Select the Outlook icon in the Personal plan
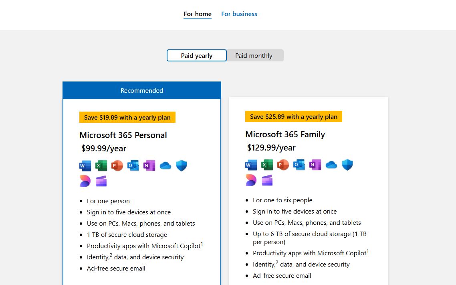Viewport: 456px width, 285px height. click(x=133, y=165)
